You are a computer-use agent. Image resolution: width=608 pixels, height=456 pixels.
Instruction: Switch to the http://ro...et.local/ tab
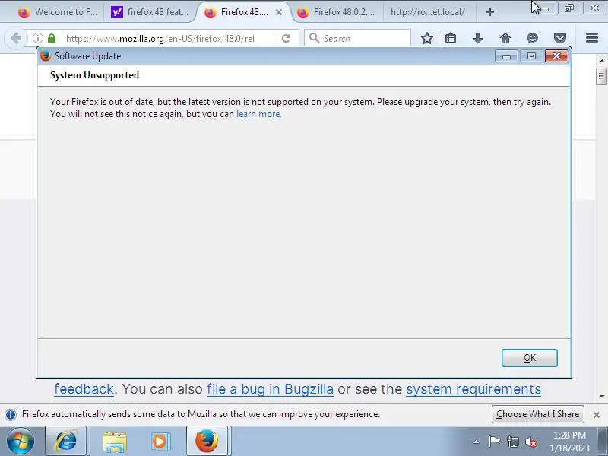(x=427, y=12)
